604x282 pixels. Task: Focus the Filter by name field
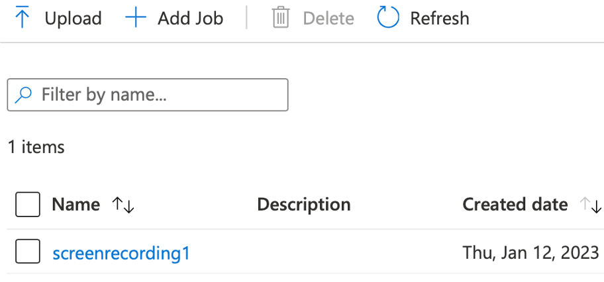(x=148, y=95)
